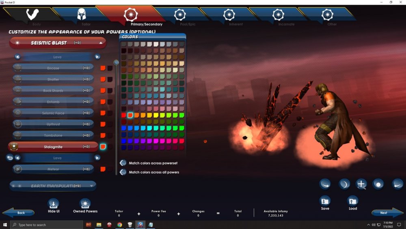Open the Incarnate tab
The height and width of the screenshot is (229, 406).
(x=278, y=17)
